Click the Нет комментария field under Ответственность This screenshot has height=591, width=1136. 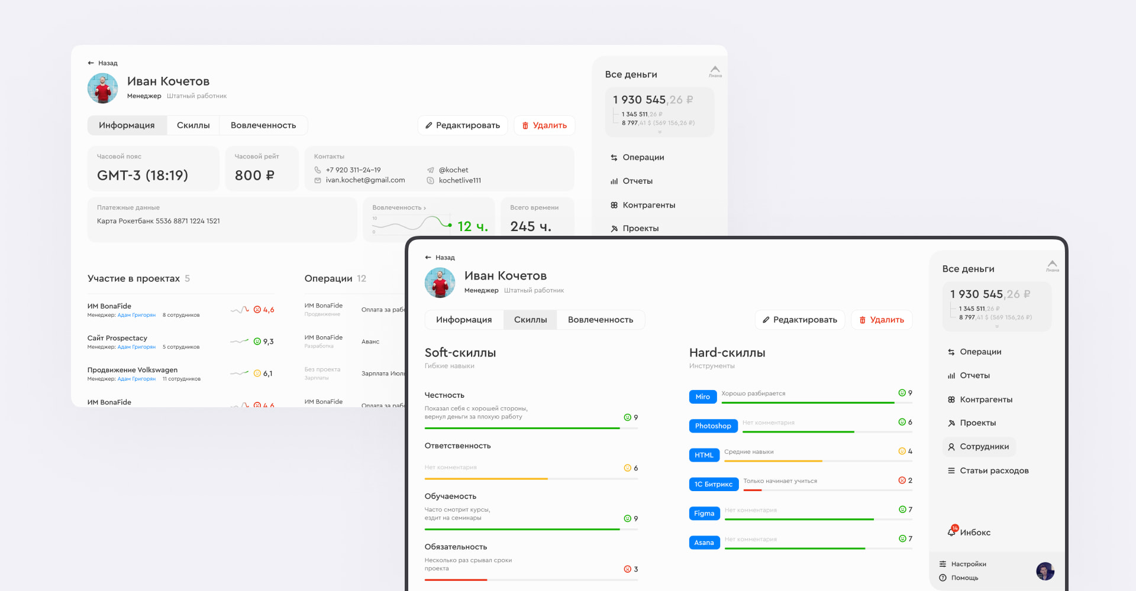click(x=451, y=467)
